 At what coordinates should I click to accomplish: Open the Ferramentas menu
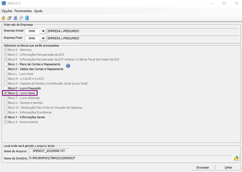23,11
